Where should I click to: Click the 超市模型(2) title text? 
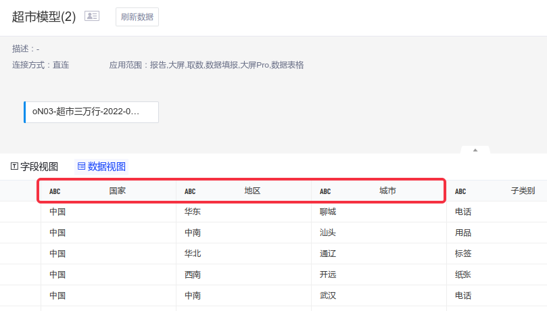[44, 17]
